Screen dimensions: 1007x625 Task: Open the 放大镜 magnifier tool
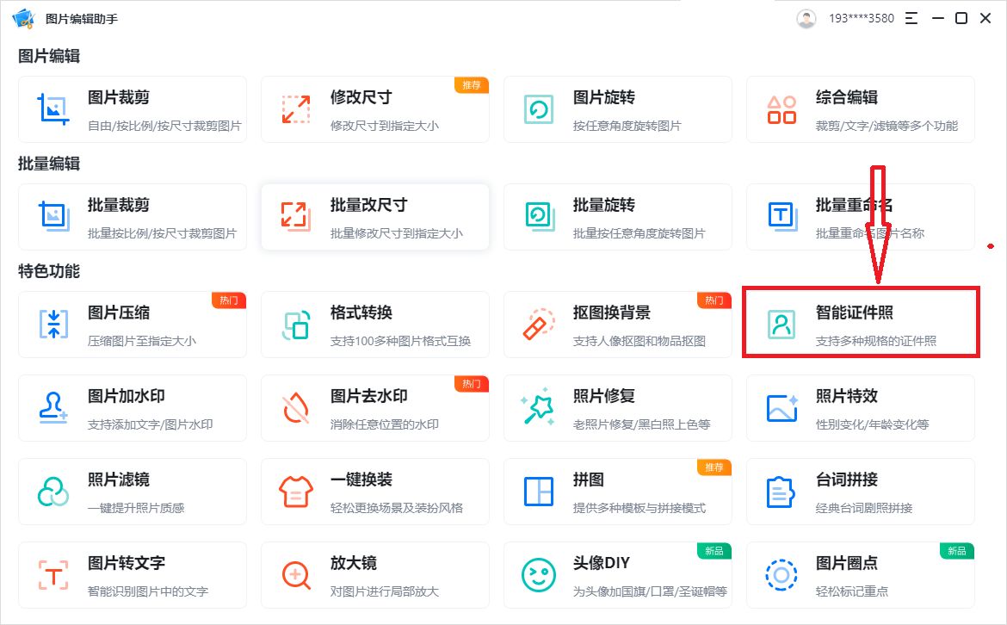pos(374,574)
